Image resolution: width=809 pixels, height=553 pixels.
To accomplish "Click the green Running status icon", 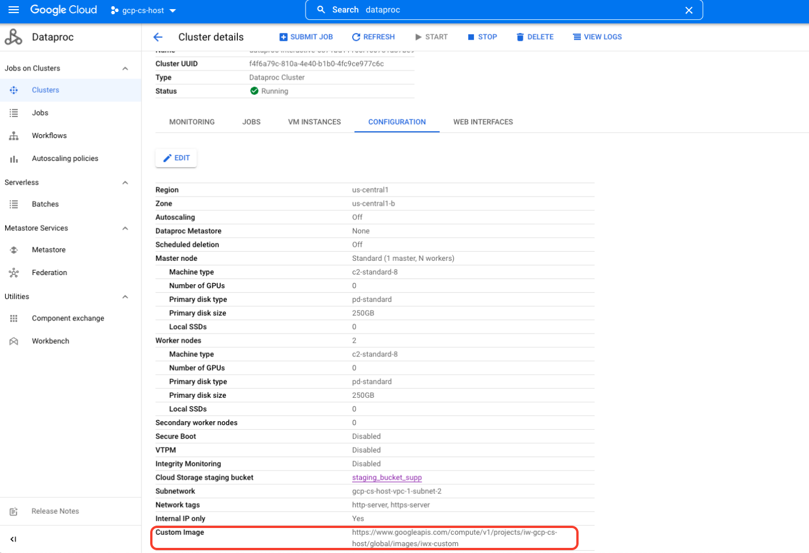I will pos(254,91).
